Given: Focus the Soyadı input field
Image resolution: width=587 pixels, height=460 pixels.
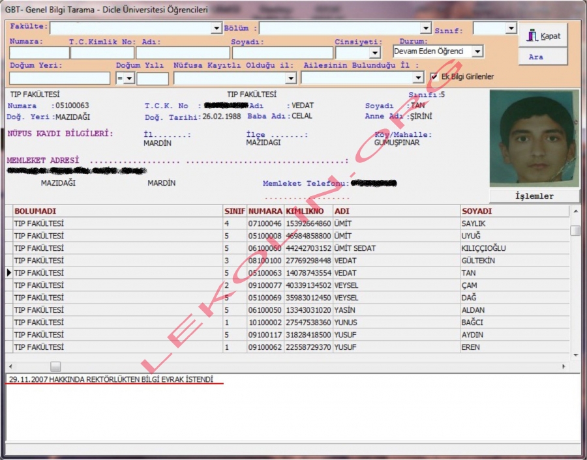Looking at the screenshot, I should coord(282,53).
